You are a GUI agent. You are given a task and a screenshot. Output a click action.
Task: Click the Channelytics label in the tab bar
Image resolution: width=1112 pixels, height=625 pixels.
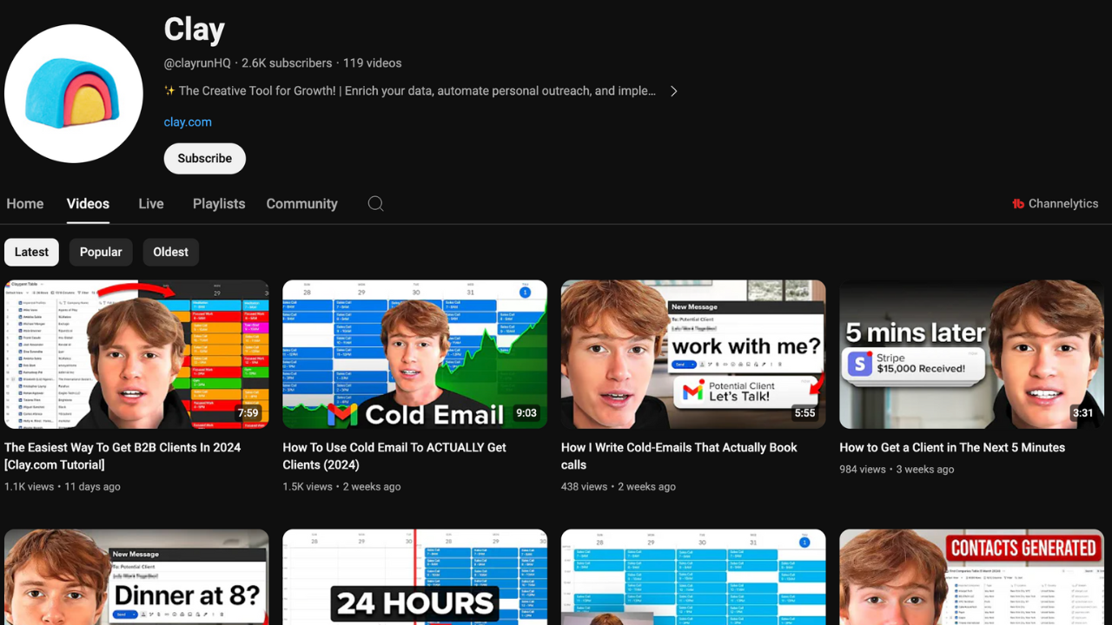click(1063, 204)
